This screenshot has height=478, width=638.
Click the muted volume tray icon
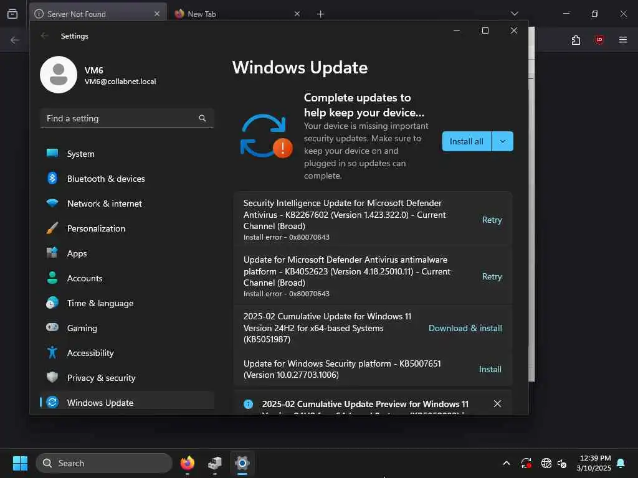click(563, 463)
